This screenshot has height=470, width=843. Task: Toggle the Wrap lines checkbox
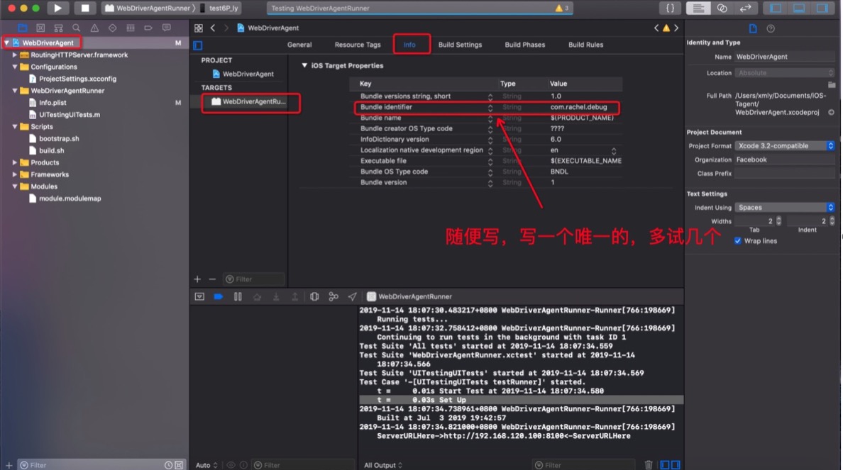point(738,241)
